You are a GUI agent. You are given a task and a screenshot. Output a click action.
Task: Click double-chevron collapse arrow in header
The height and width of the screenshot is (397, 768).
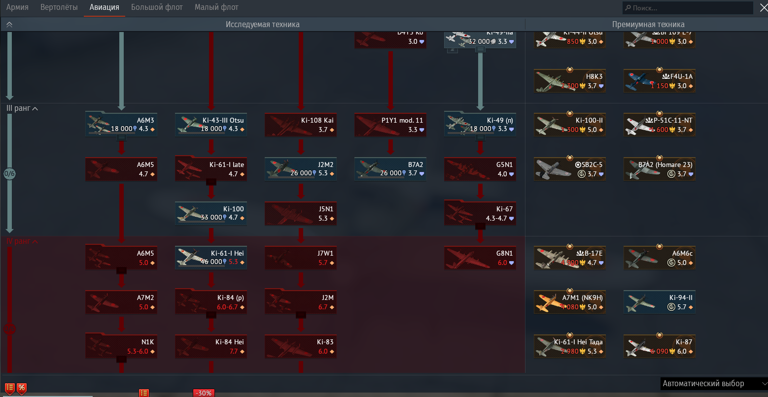pos(9,25)
